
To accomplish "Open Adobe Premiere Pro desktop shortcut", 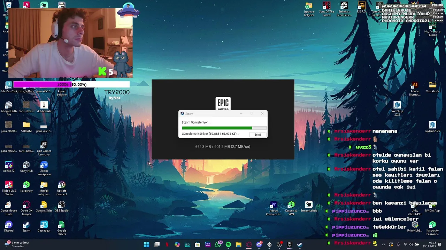I will (x=274, y=208).
